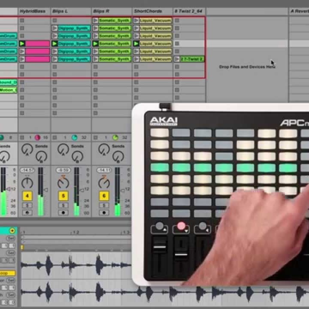Click pan knob on track 6
The image size is (309, 309).
pyautogui.click(x=104, y=183)
